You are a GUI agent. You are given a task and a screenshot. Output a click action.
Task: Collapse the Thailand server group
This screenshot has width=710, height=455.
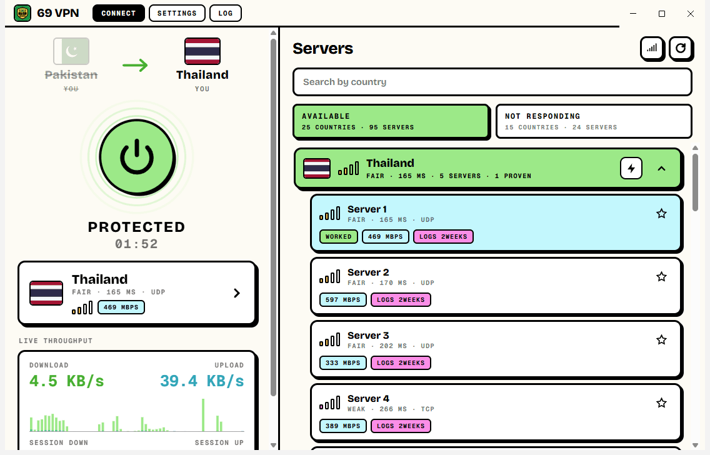pyautogui.click(x=661, y=168)
